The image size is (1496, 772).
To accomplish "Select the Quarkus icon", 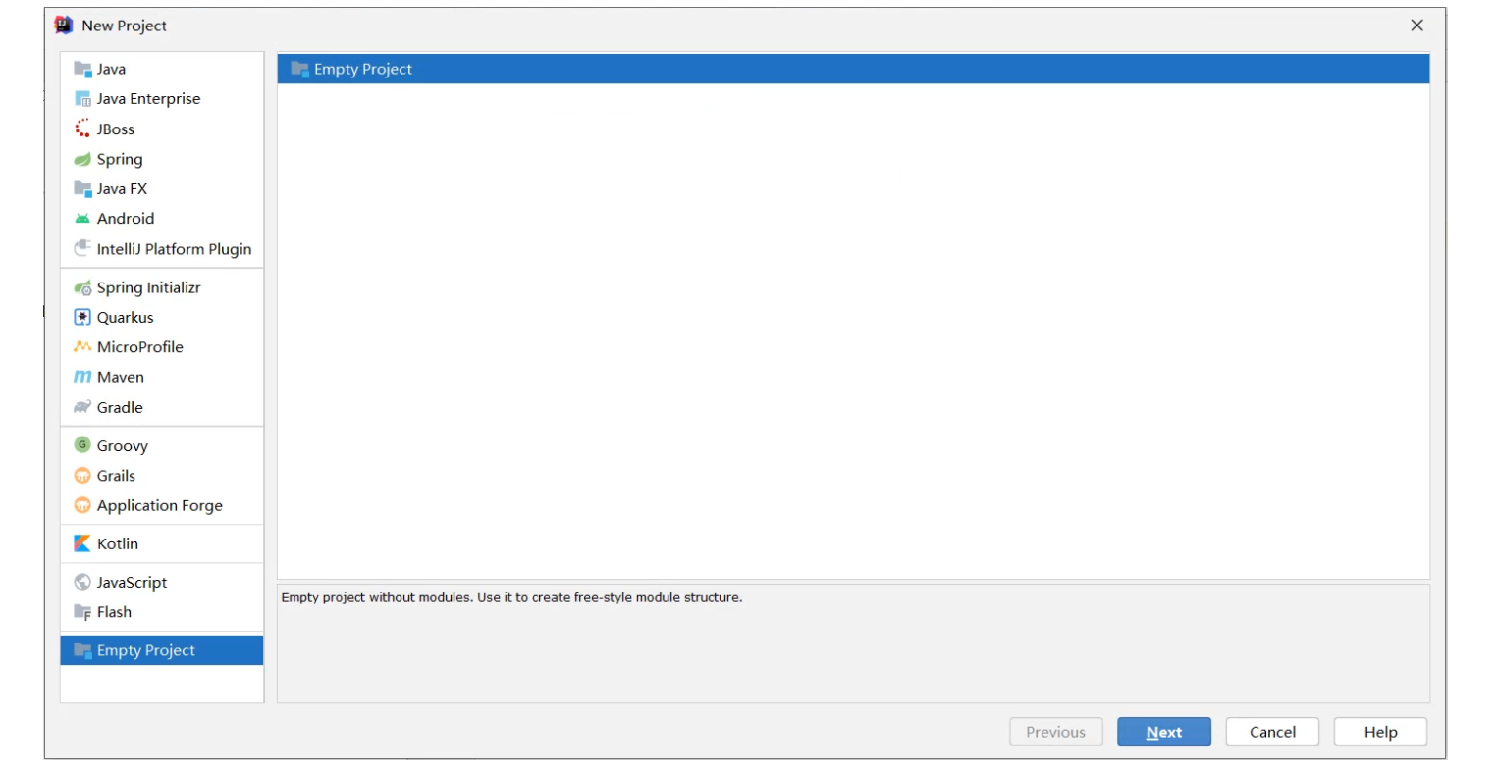I will coord(82,317).
